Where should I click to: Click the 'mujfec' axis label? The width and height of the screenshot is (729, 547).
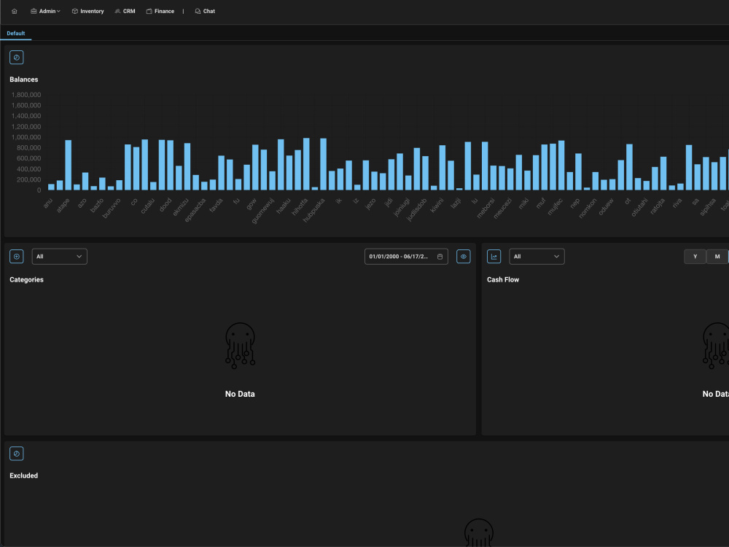555,206
